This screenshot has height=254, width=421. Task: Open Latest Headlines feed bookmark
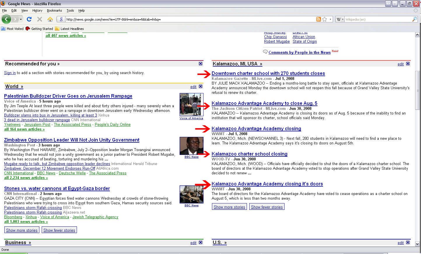coord(69,29)
